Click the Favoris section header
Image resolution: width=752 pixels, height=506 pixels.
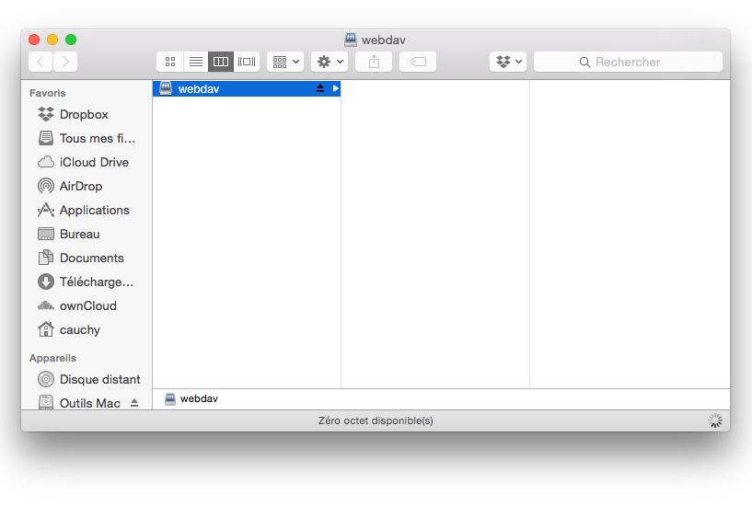(48, 93)
